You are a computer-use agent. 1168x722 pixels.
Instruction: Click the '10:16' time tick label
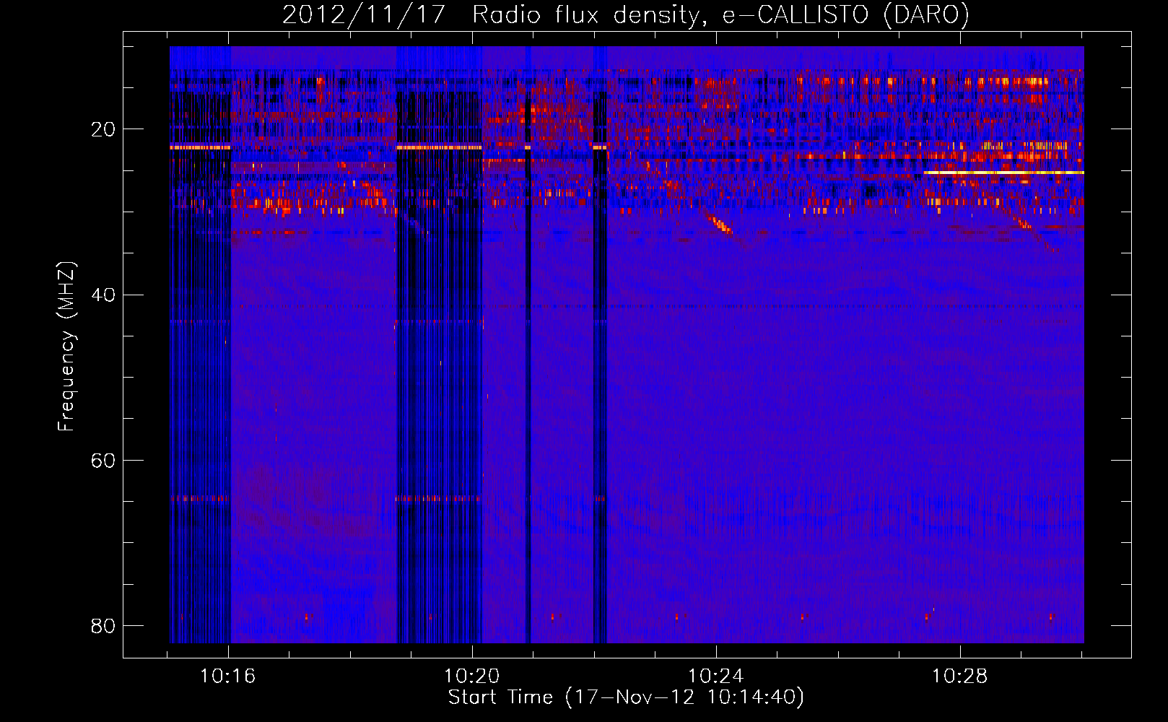(228, 677)
